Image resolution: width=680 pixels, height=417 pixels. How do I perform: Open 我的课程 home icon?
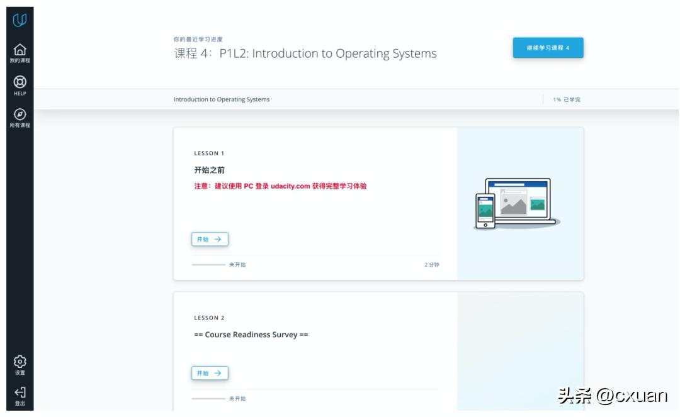[x=20, y=49]
